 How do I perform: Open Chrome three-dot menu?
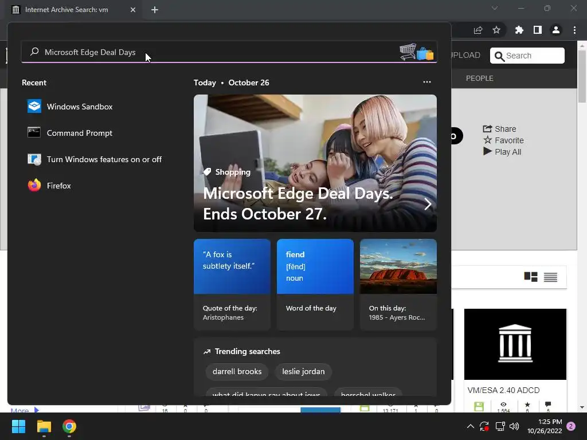point(574,30)
